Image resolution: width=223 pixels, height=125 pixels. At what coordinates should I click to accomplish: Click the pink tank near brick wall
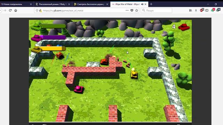click(79, 90)
